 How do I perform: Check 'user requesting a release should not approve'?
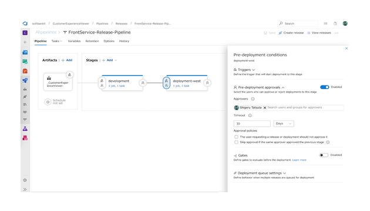[236, 137]
